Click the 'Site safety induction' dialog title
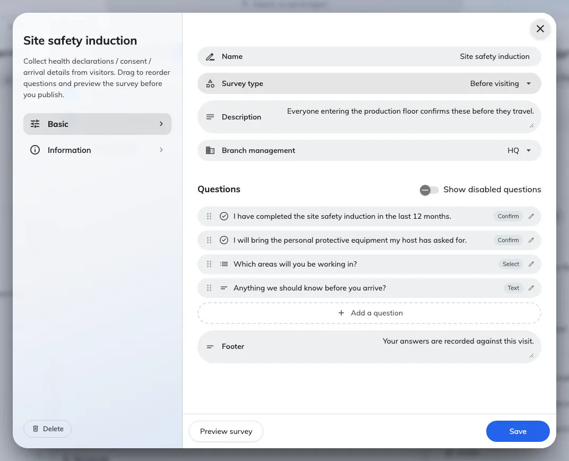The height and width of the screenshot is (461, 569). (x=80, y=41)
